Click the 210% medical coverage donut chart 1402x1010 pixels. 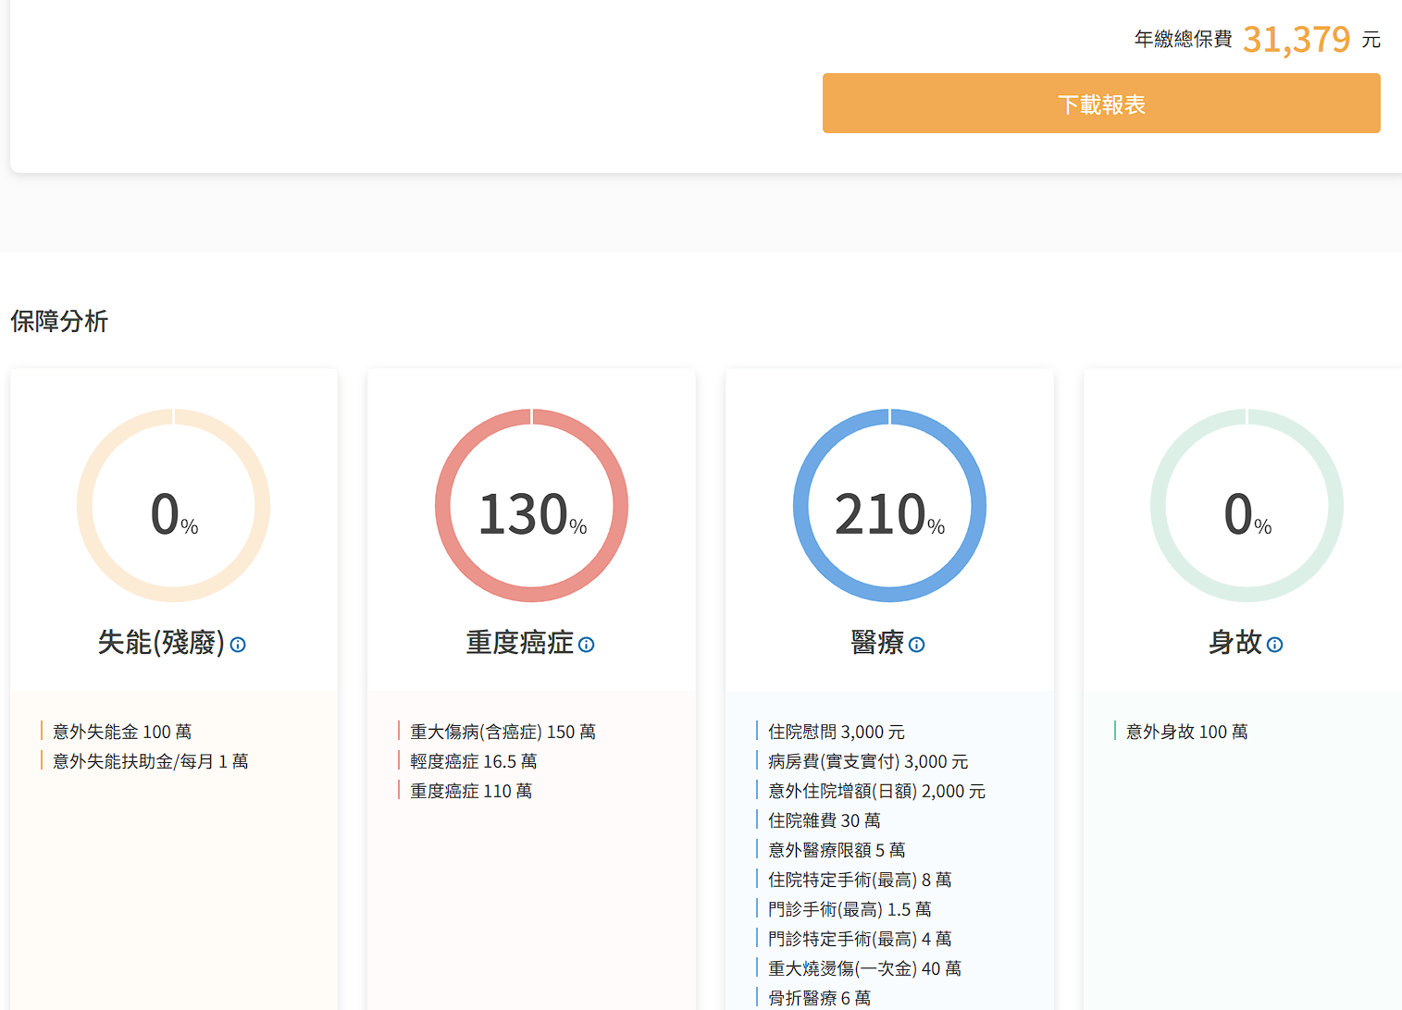tap(889, 506)
